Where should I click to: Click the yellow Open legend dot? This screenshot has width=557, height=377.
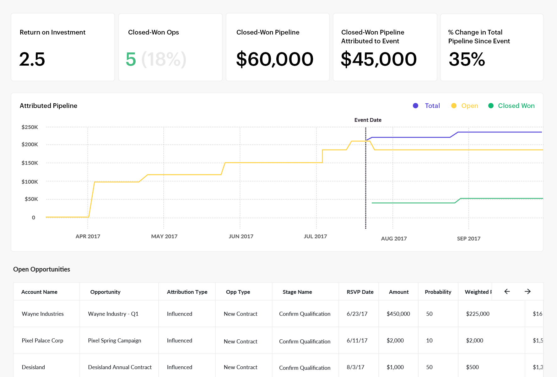pyautogui.click(x=454, y=106)
